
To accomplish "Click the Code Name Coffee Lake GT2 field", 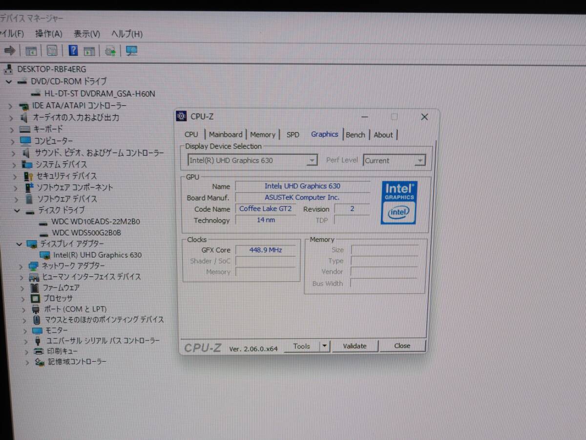I will pos(265,209).
